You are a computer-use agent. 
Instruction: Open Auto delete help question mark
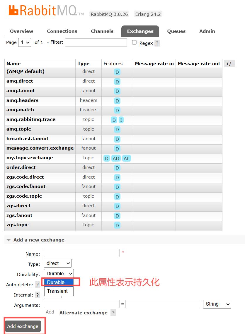[38, 285]
